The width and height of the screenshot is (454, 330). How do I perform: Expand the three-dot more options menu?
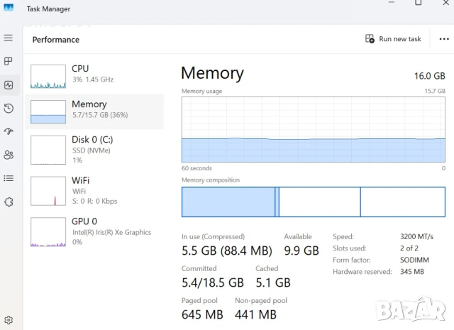pyautogui.click(x=444, y=39)
